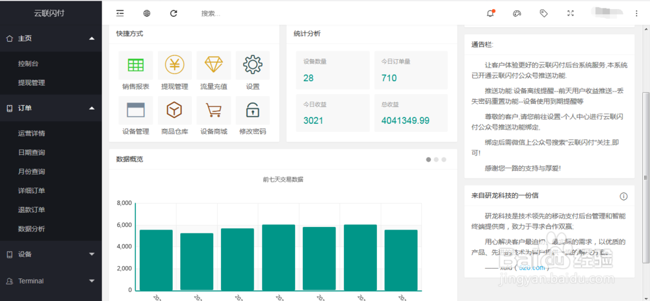Collapse the sidebar with the menu toggle icon

tap(120, 14)
